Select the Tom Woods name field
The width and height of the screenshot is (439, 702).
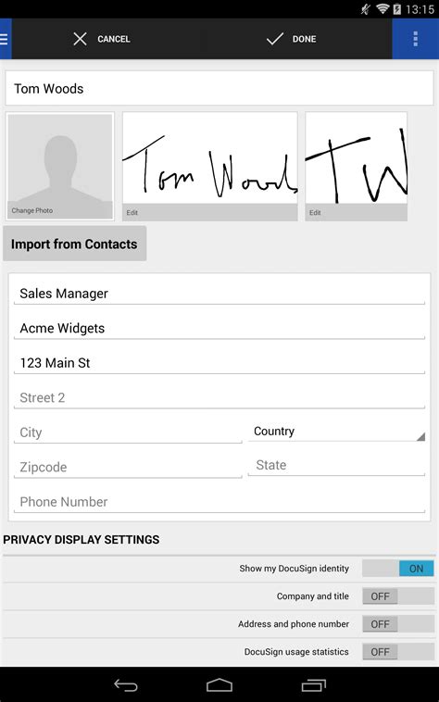tap(219, 88)
